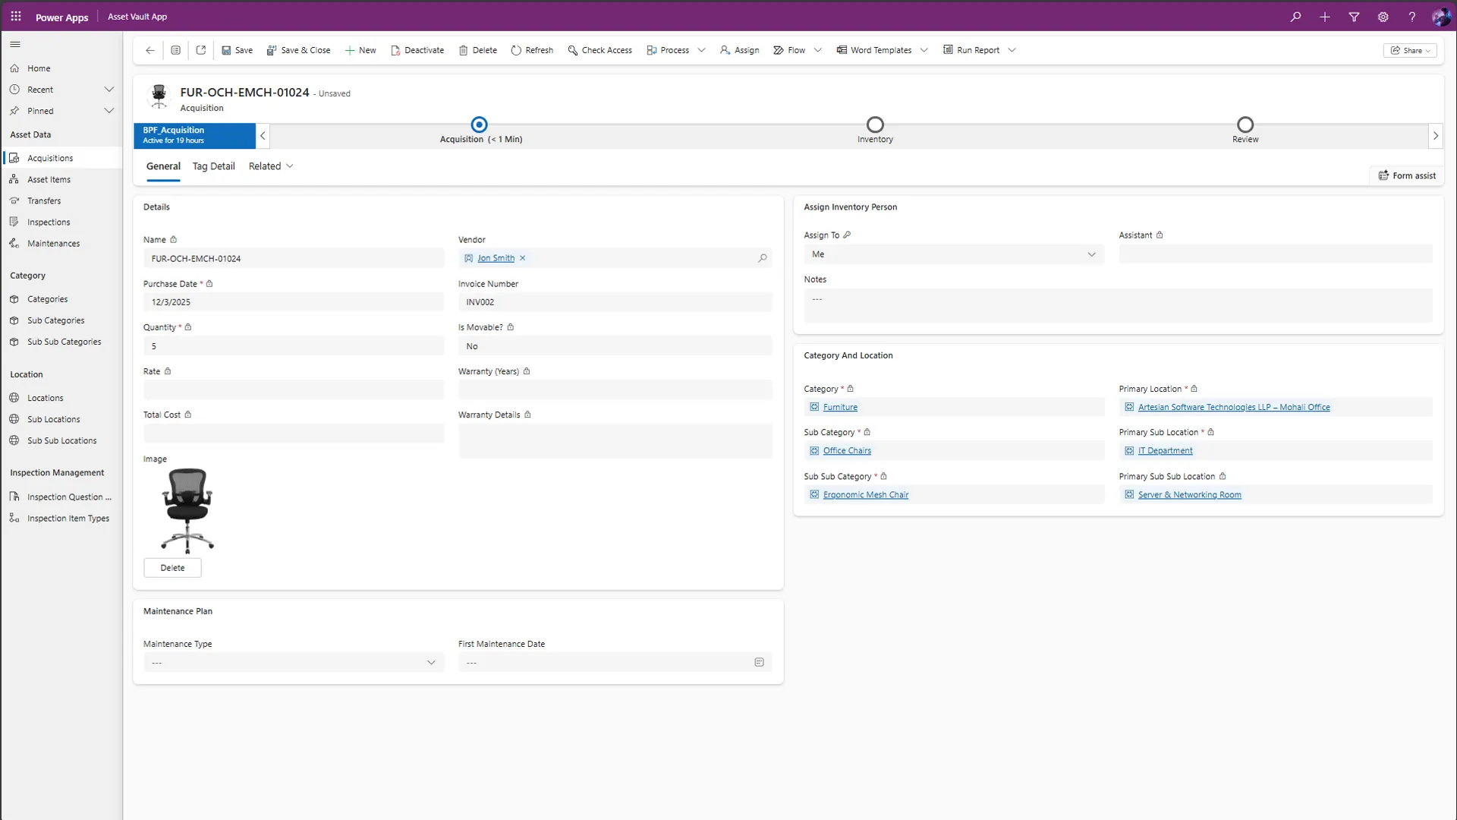The width and height of the screenshot is (1457, 820).
Task: Click Delete button under the chair image
Action: click(172, 568)
